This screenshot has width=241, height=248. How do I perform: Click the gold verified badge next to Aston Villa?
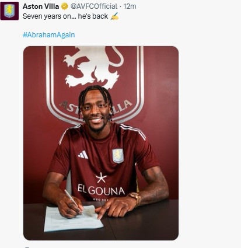coord(65,6)
